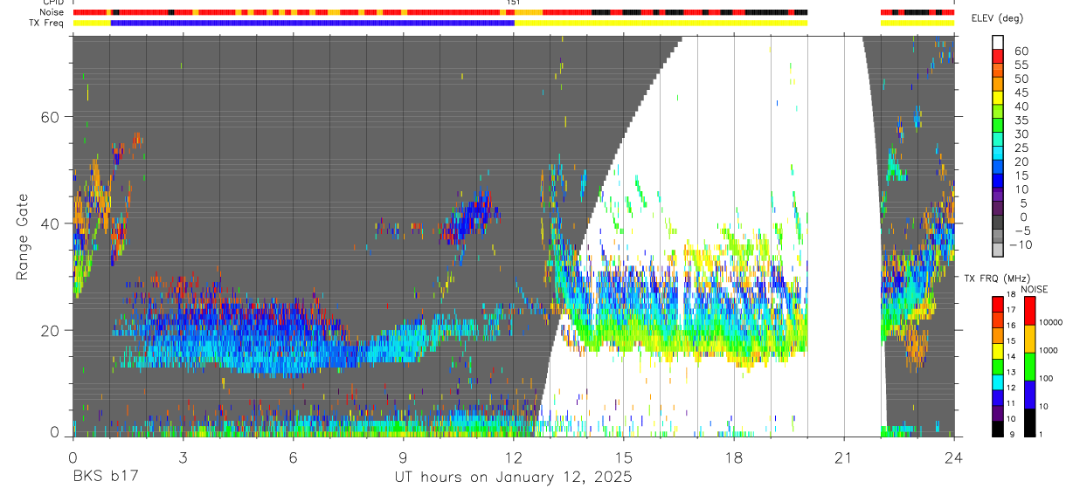
Task: Click the x-axis tick label '6'
Action: click(293, 457)
